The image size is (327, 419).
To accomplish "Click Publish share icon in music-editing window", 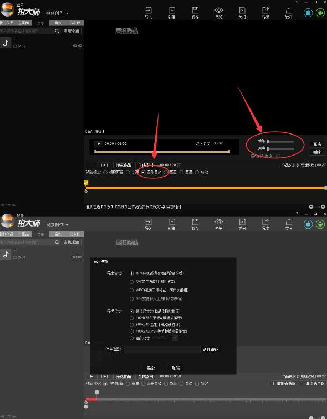I will point(289,11).
